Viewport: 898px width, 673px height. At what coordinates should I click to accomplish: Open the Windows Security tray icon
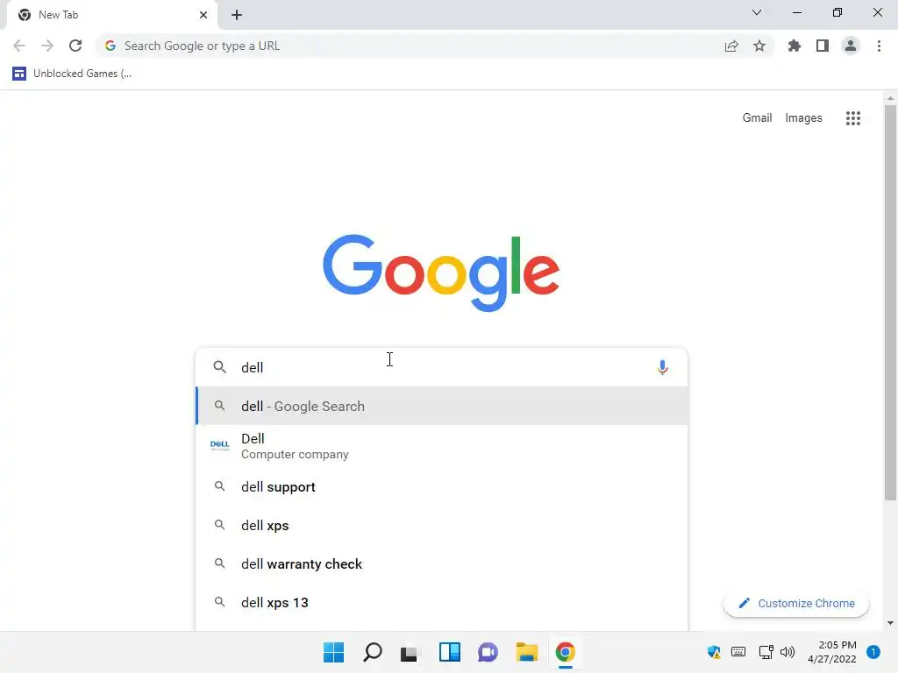[714, 652]
